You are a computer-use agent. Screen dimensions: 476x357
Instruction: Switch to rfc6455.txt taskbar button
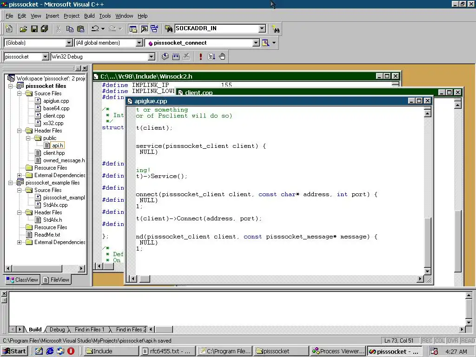pos(168,351)
